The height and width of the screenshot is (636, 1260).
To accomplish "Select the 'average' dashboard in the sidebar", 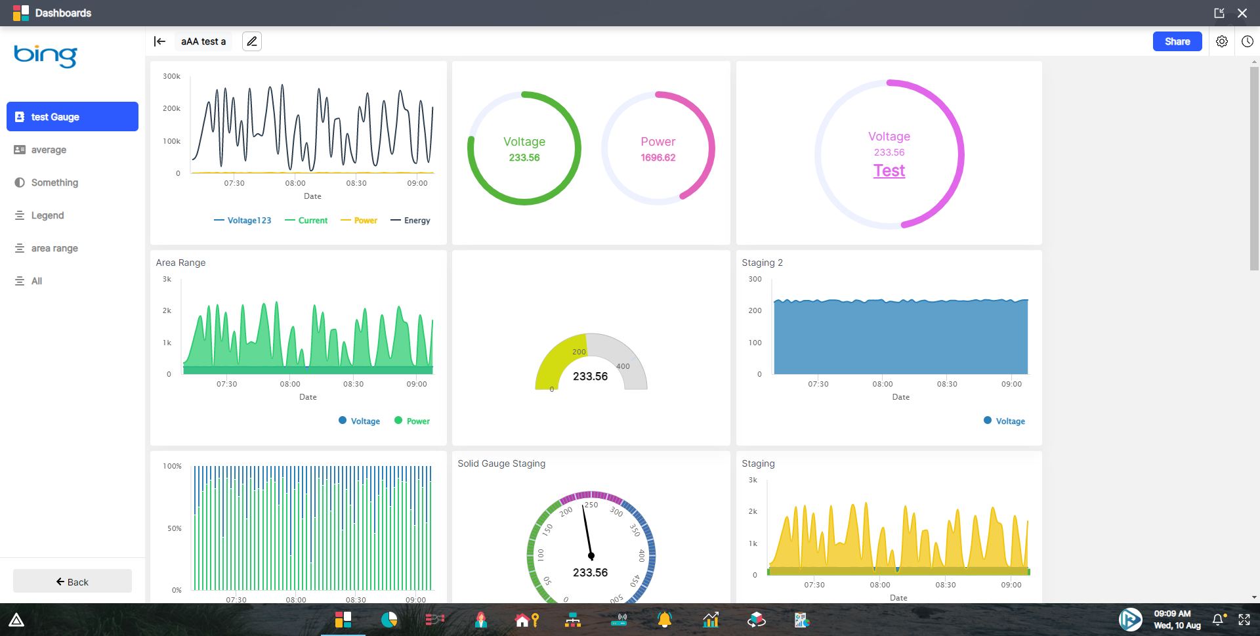I will pyautogui.click(x=49, y=150).
